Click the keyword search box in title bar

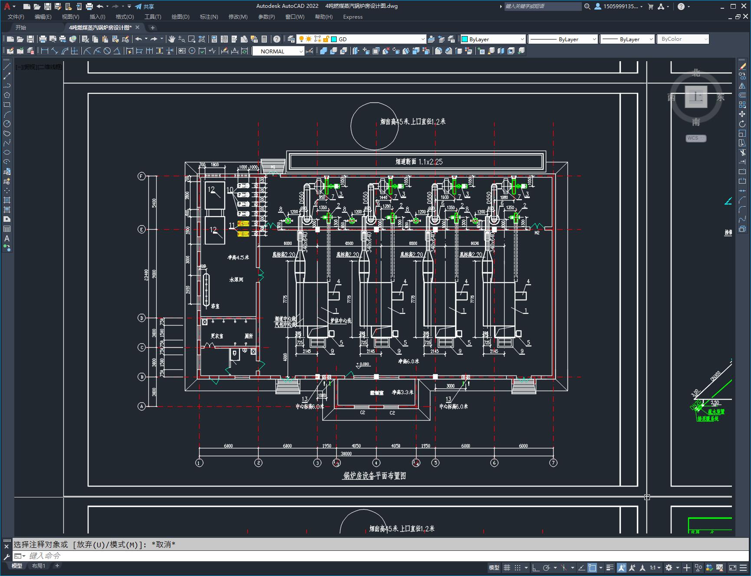tap(542, 7)
